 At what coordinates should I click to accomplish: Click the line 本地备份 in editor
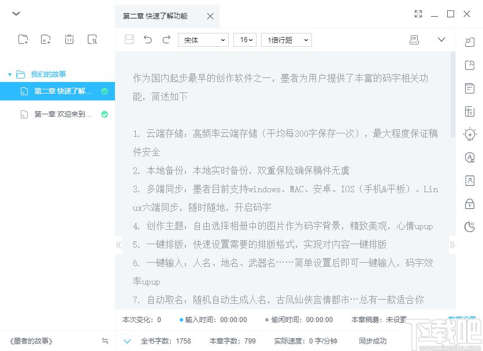pyautogui.click(x=241, y=170)
